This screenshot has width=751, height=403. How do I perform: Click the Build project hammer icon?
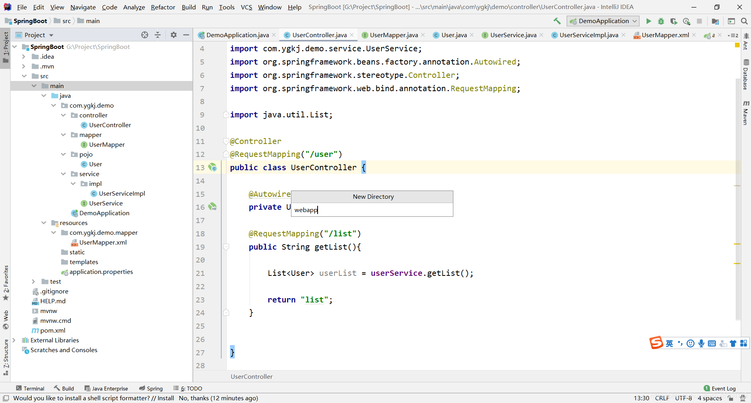point(557,21)
